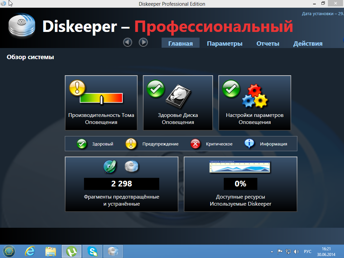Go back with the left arrow button
344x258 pixels.
point(127,42)
